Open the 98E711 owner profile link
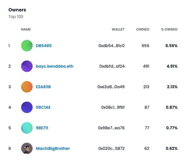The image size is (187, 159). tap(42, 128)
